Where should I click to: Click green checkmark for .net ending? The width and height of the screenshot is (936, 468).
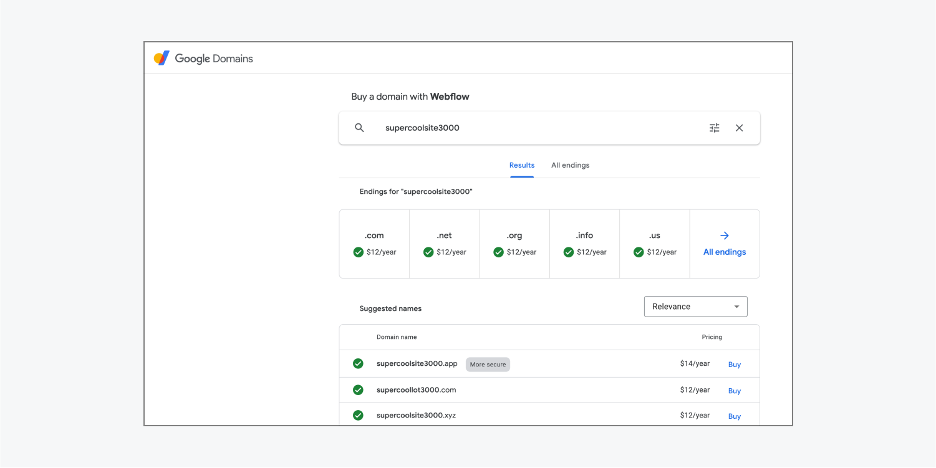[428, 252]
